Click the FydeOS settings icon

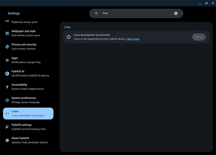pyautogui.click(x=7, y=127)
